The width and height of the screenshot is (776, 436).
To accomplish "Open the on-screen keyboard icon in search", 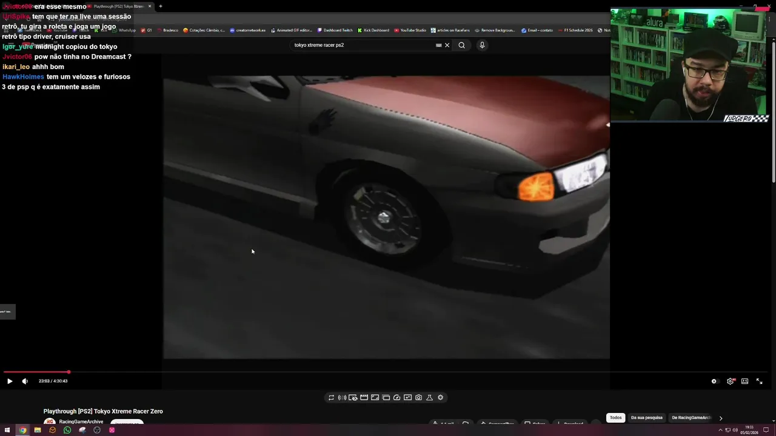I will click(x=439, y=45).
